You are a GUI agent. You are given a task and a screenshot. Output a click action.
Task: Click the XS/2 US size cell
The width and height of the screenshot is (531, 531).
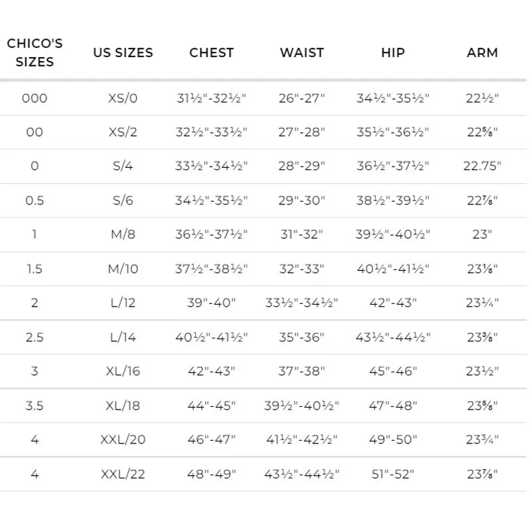[x=123, y=132]
